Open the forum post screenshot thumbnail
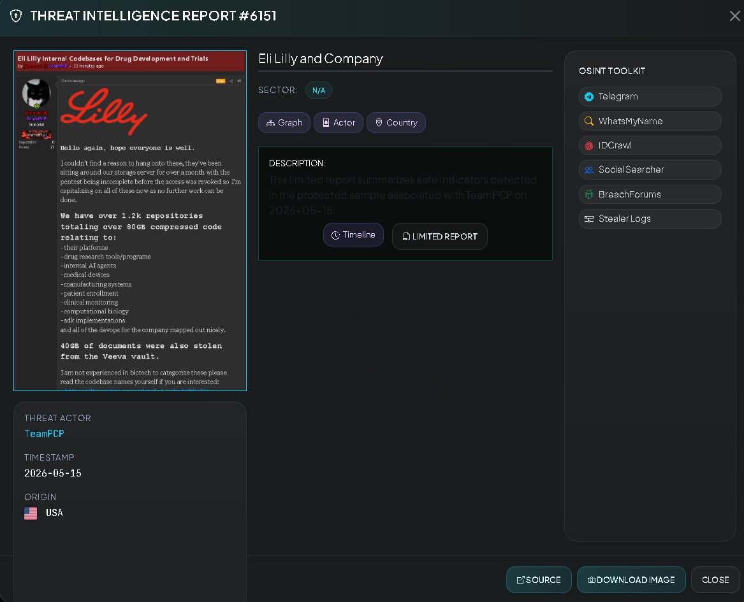The height and width of the screenshot is (602, 744). [x=130, y=220]
